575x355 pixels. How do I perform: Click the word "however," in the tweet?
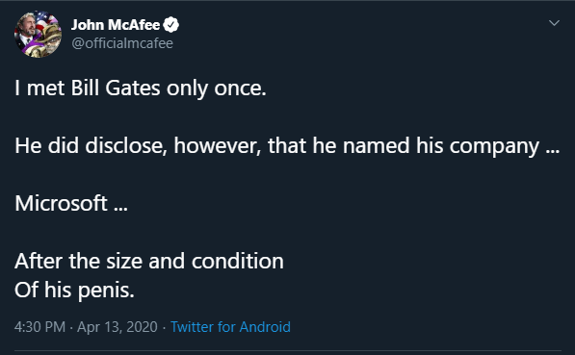click(x=218, y=146)
